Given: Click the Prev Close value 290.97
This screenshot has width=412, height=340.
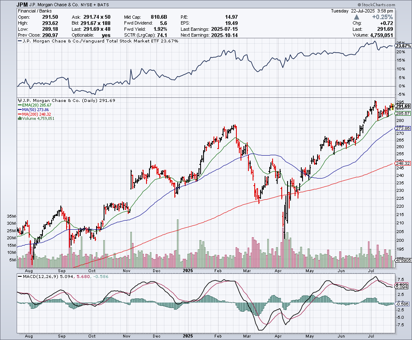Looking at the screenshot, I should click(50, 35).
